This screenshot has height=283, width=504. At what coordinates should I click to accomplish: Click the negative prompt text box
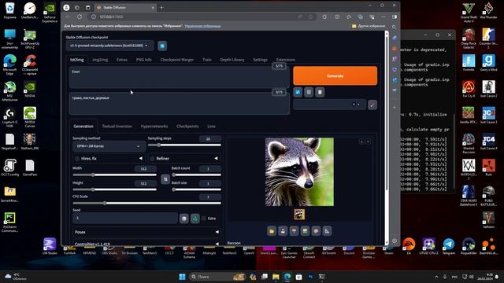click(179, 104)
